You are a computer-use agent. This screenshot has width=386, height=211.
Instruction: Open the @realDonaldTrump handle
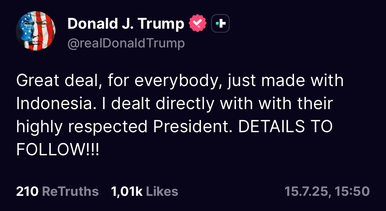tap(126, 43)
